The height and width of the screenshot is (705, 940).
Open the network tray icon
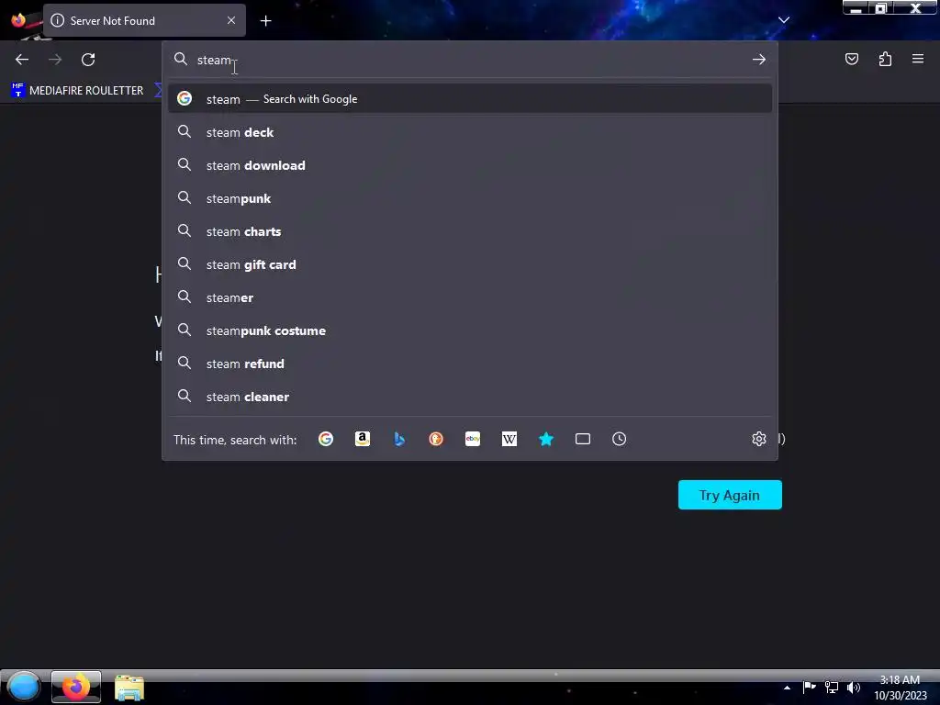pyautogui.click(x=832, y=687)
